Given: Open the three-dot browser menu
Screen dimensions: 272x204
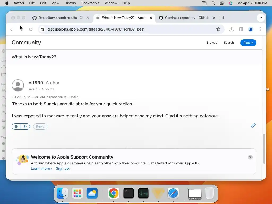Looking at the screenshot, I should click(260, 29).
